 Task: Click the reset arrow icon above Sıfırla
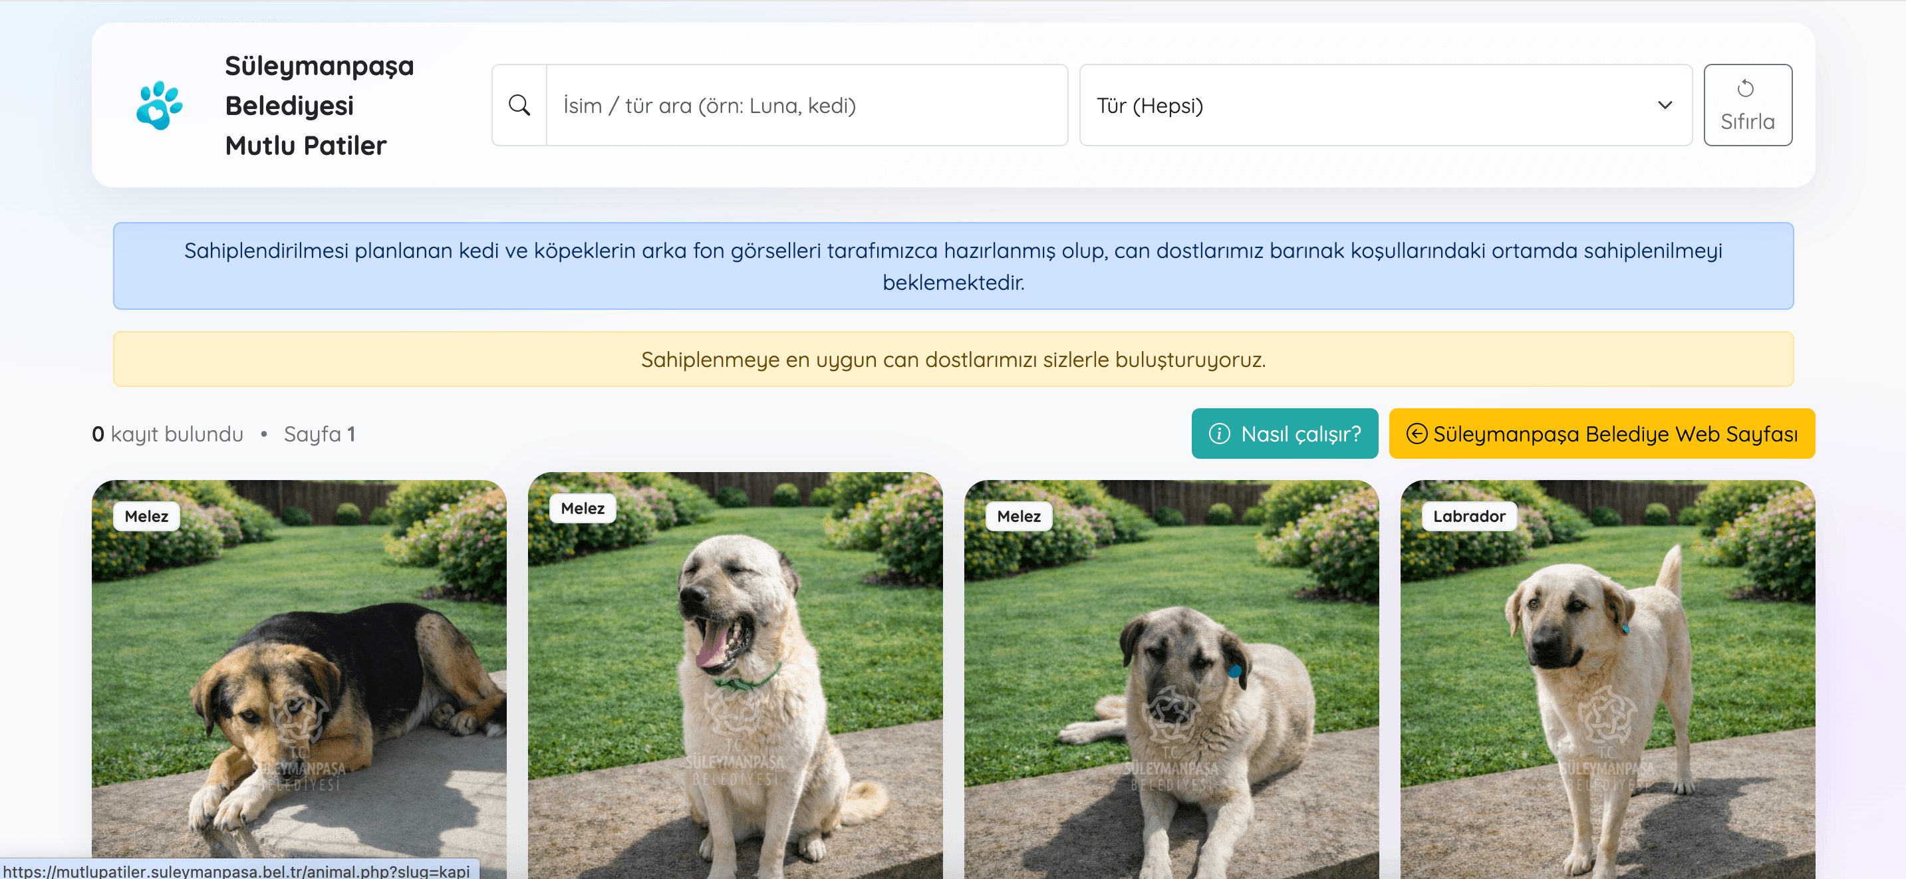(x=1746, y=88)
